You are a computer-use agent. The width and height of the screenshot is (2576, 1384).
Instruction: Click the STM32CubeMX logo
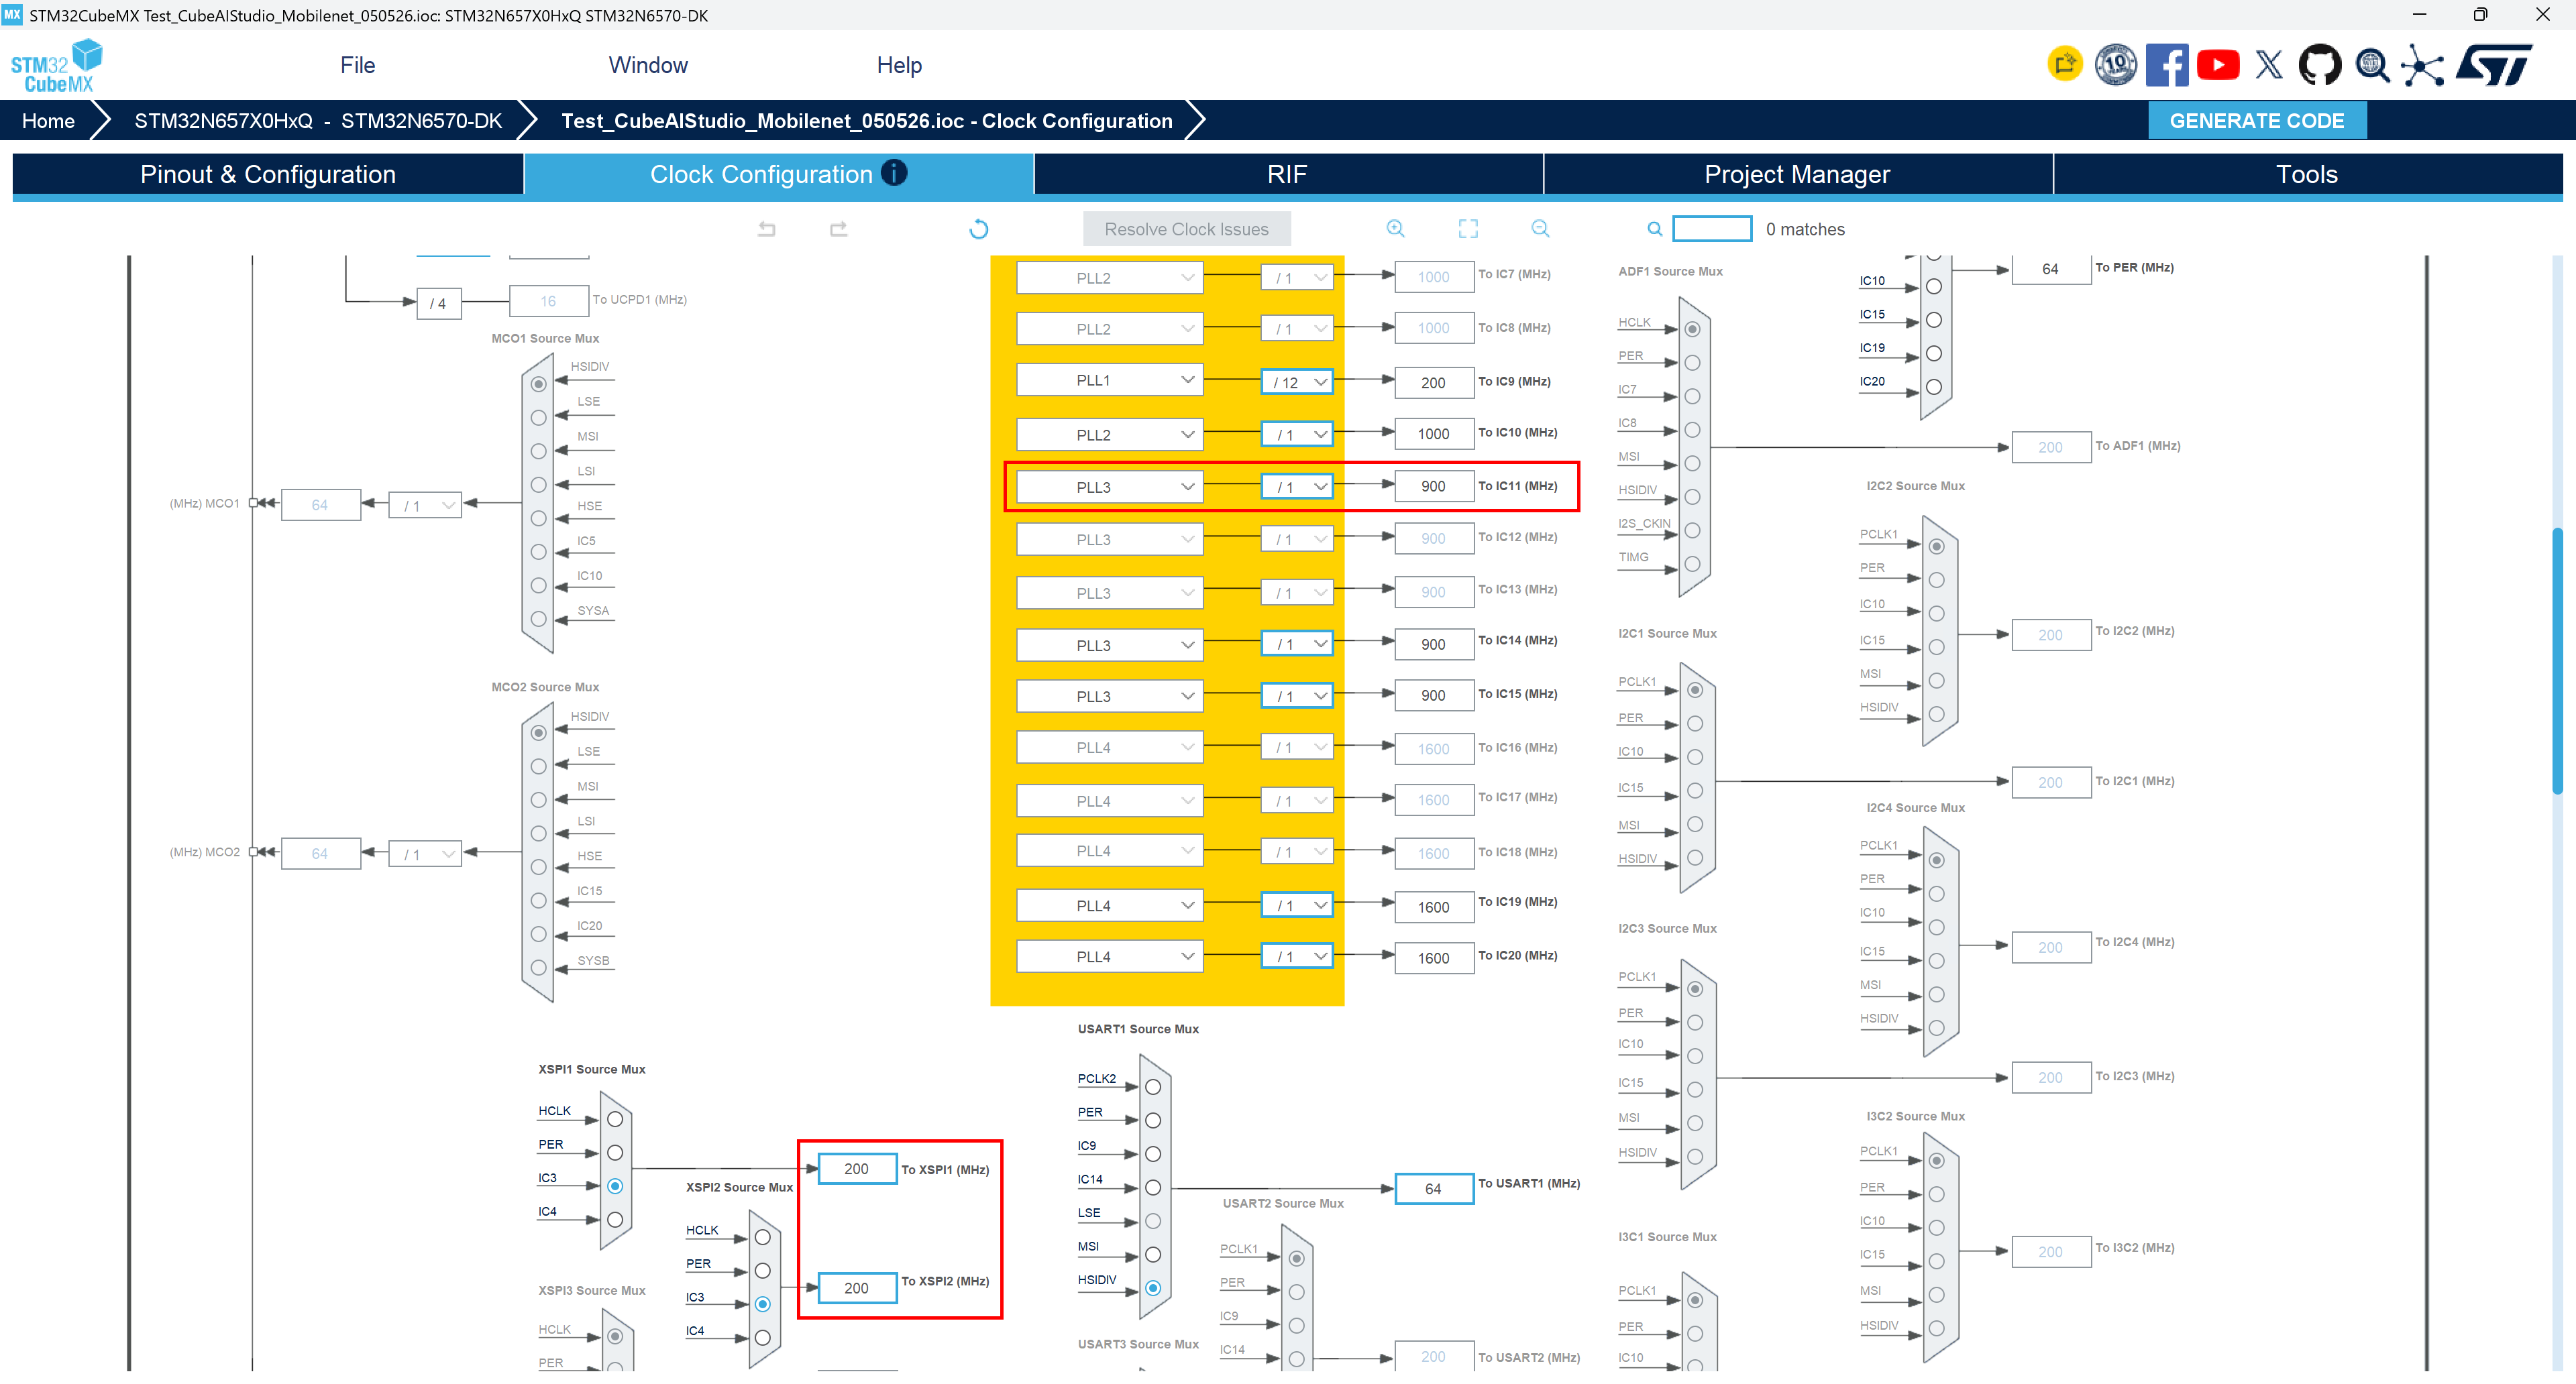tap(57, 66)
